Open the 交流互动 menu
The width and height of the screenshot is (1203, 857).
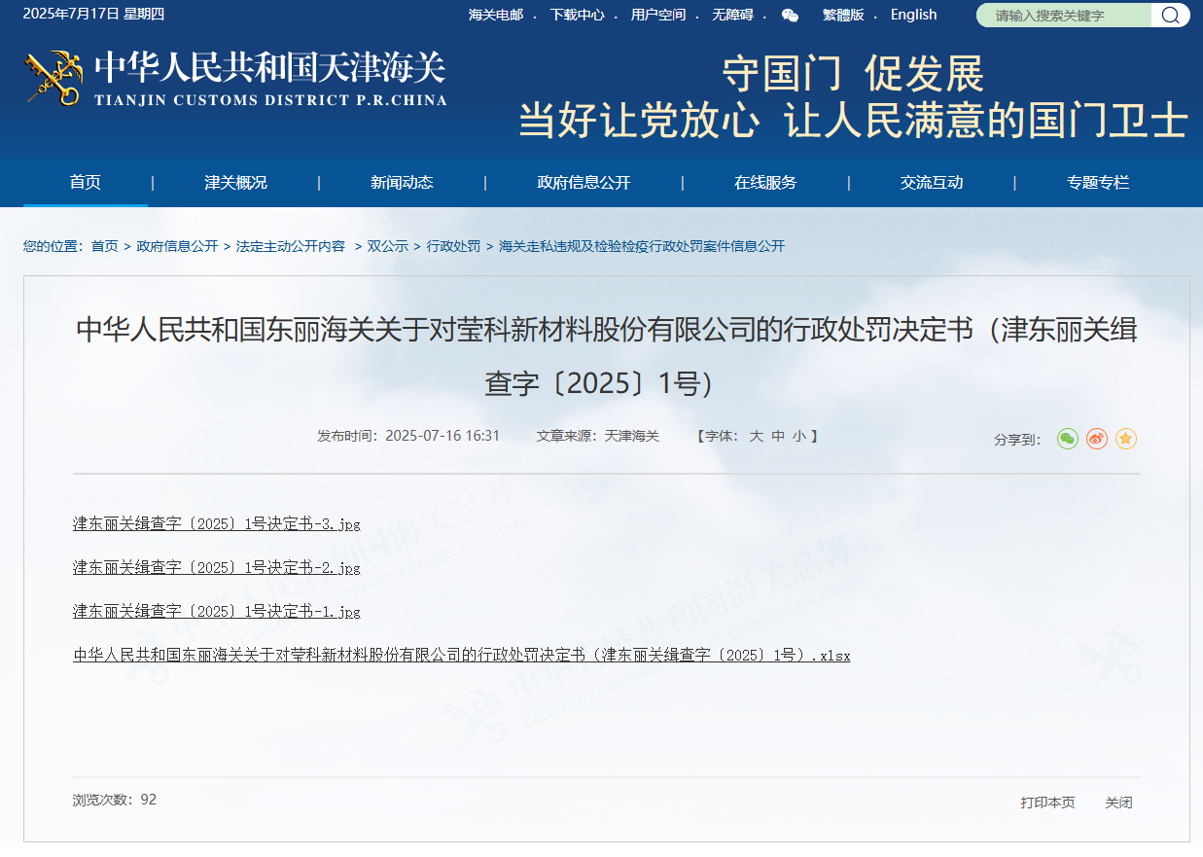pos(932,182)
